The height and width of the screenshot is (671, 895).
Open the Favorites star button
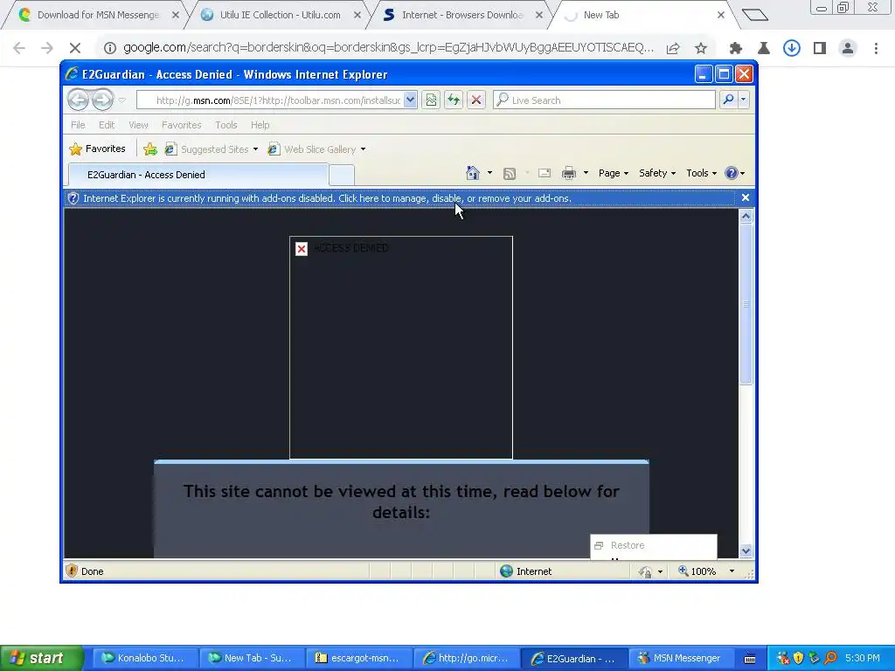[x=98, y=149]
